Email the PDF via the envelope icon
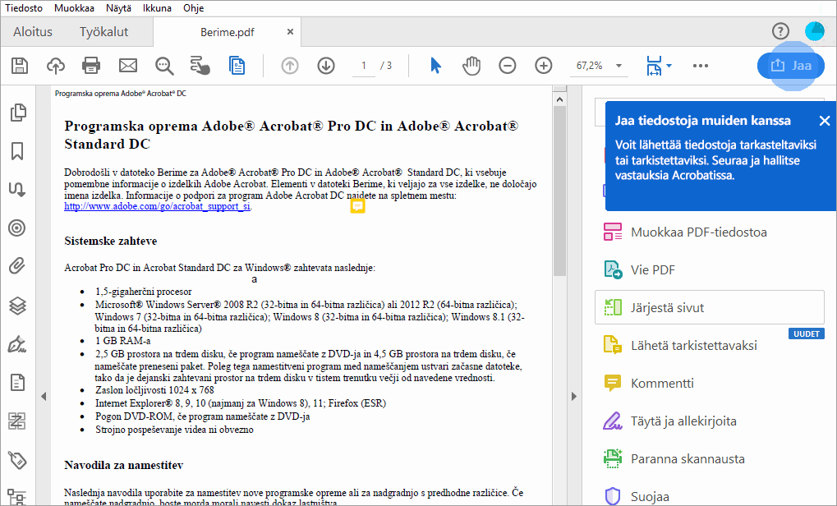 [x=126, y=66]
